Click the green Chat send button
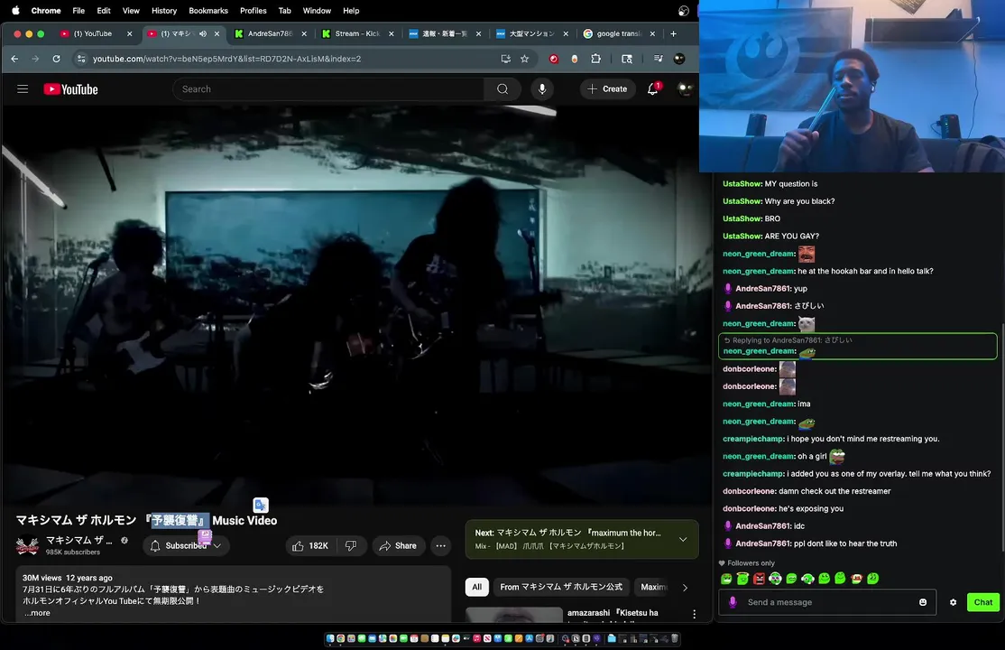The height and width of the screenshot is (650, 1005). point(982,602)
